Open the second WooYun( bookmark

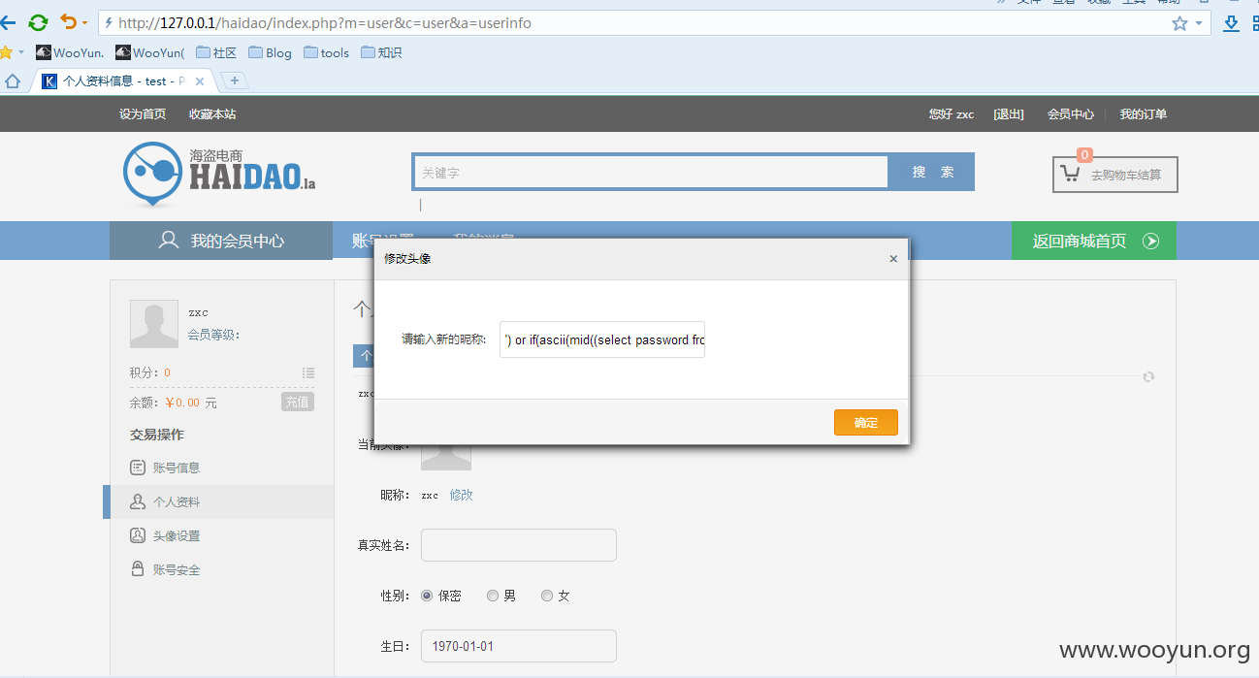[x=149, y=52]
